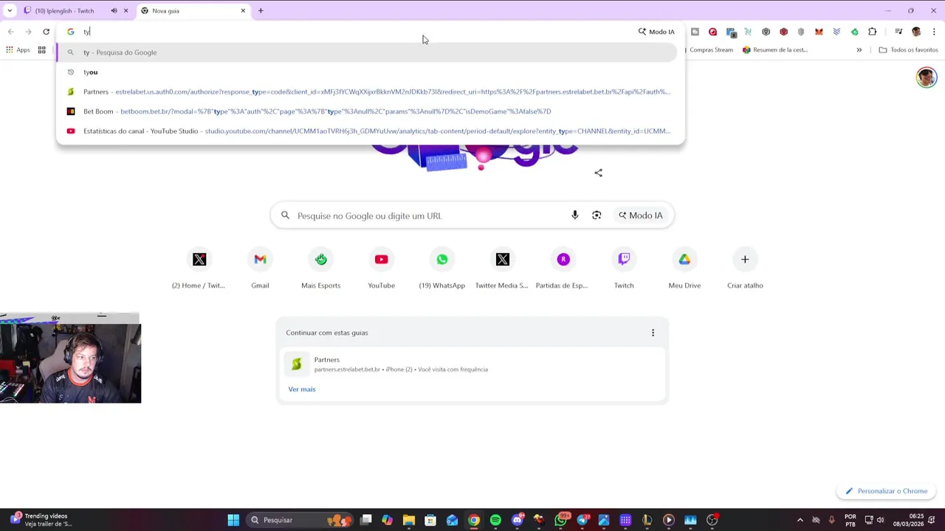945x531 pixels.
Task: Open the media controls toolbar icon
Action: pos(898,32)
